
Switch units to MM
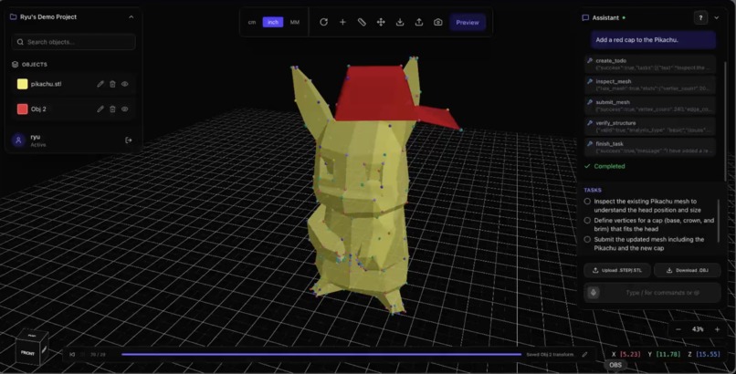tap(295, 22)
